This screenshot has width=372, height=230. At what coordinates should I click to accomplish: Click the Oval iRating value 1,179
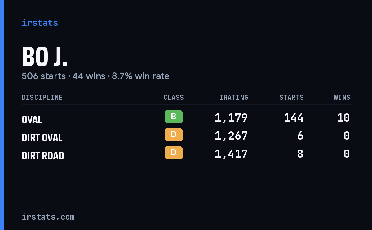click(x=231, y=118)
